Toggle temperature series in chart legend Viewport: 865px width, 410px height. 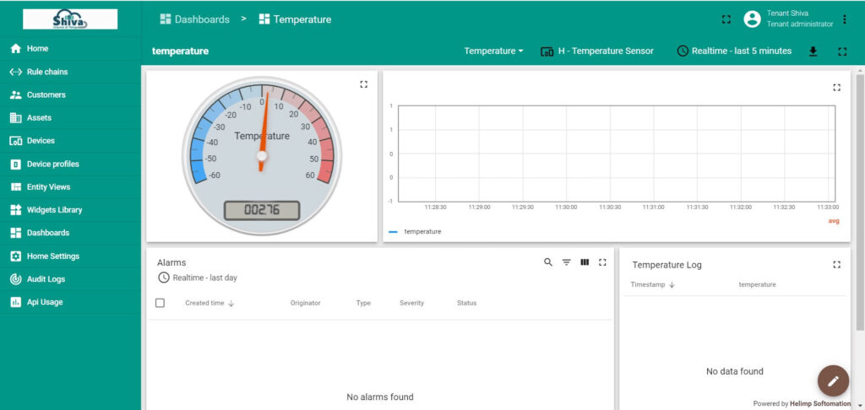pyautogui.click(x=422, y=231)
